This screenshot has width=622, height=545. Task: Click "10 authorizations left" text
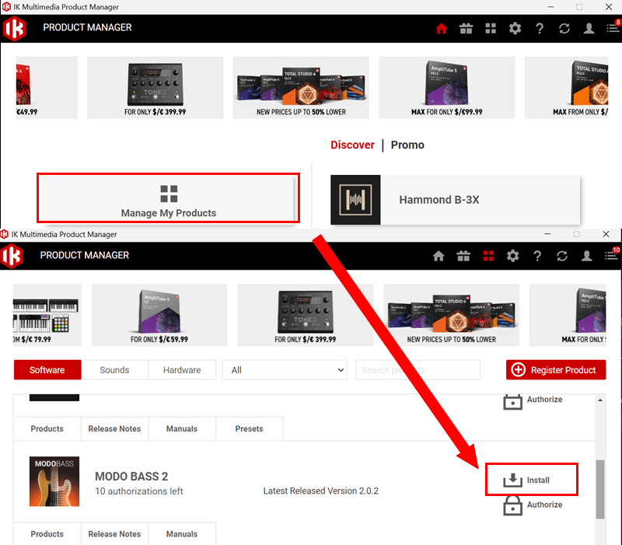tap(139, 491)
